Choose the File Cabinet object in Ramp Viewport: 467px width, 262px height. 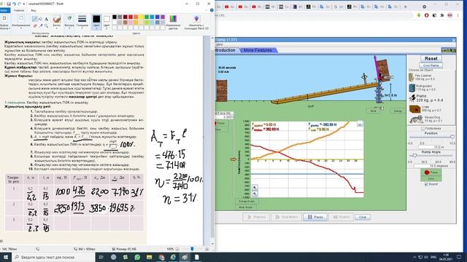coord(422,77)
